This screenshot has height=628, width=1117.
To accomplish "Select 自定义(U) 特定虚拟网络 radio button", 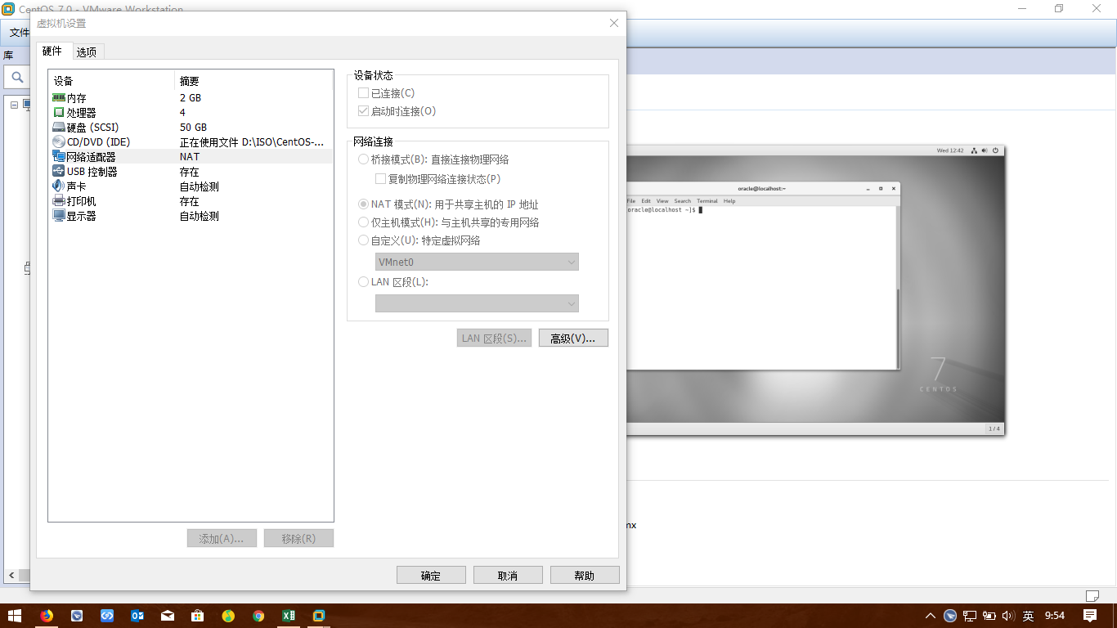I will 364,240.
